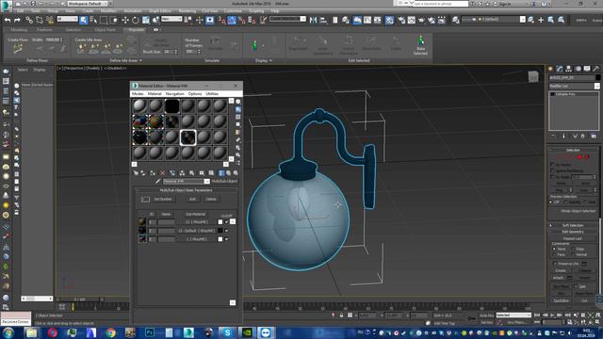Click the Mirror tool icon

click(x=314, y=20)
